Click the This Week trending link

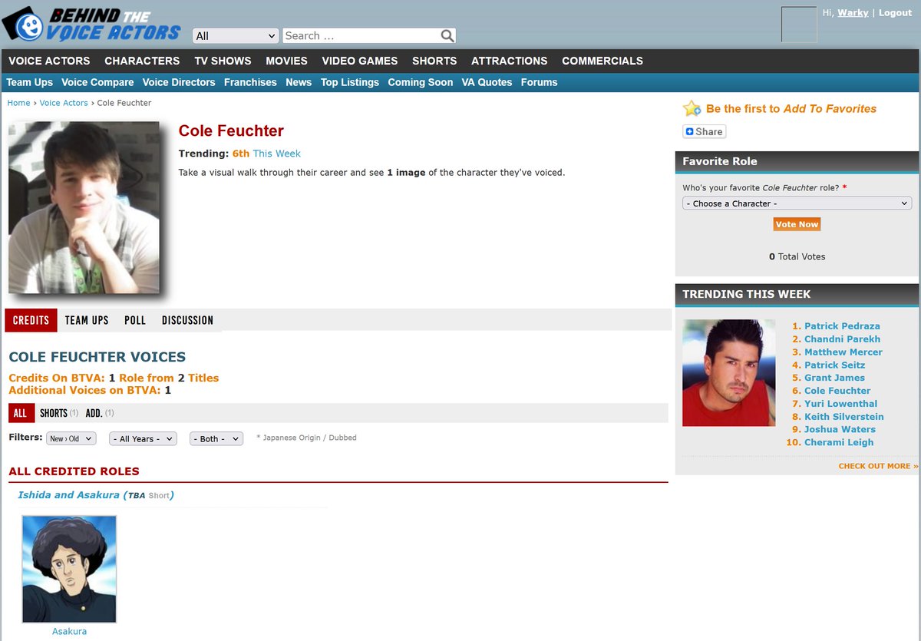276,154
